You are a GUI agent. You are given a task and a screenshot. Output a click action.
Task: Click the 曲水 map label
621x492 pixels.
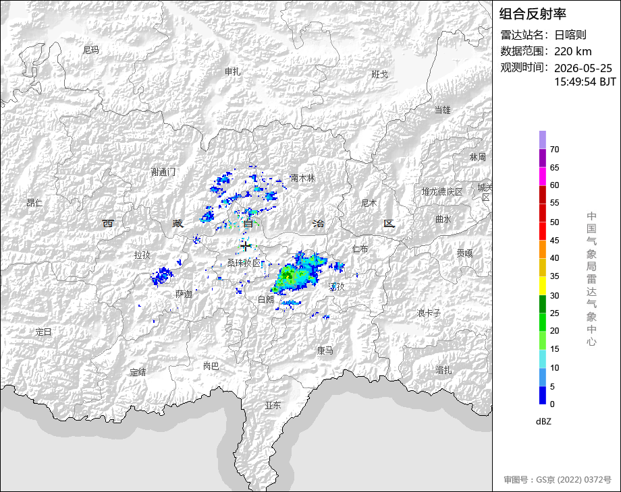tap(443, 219)
